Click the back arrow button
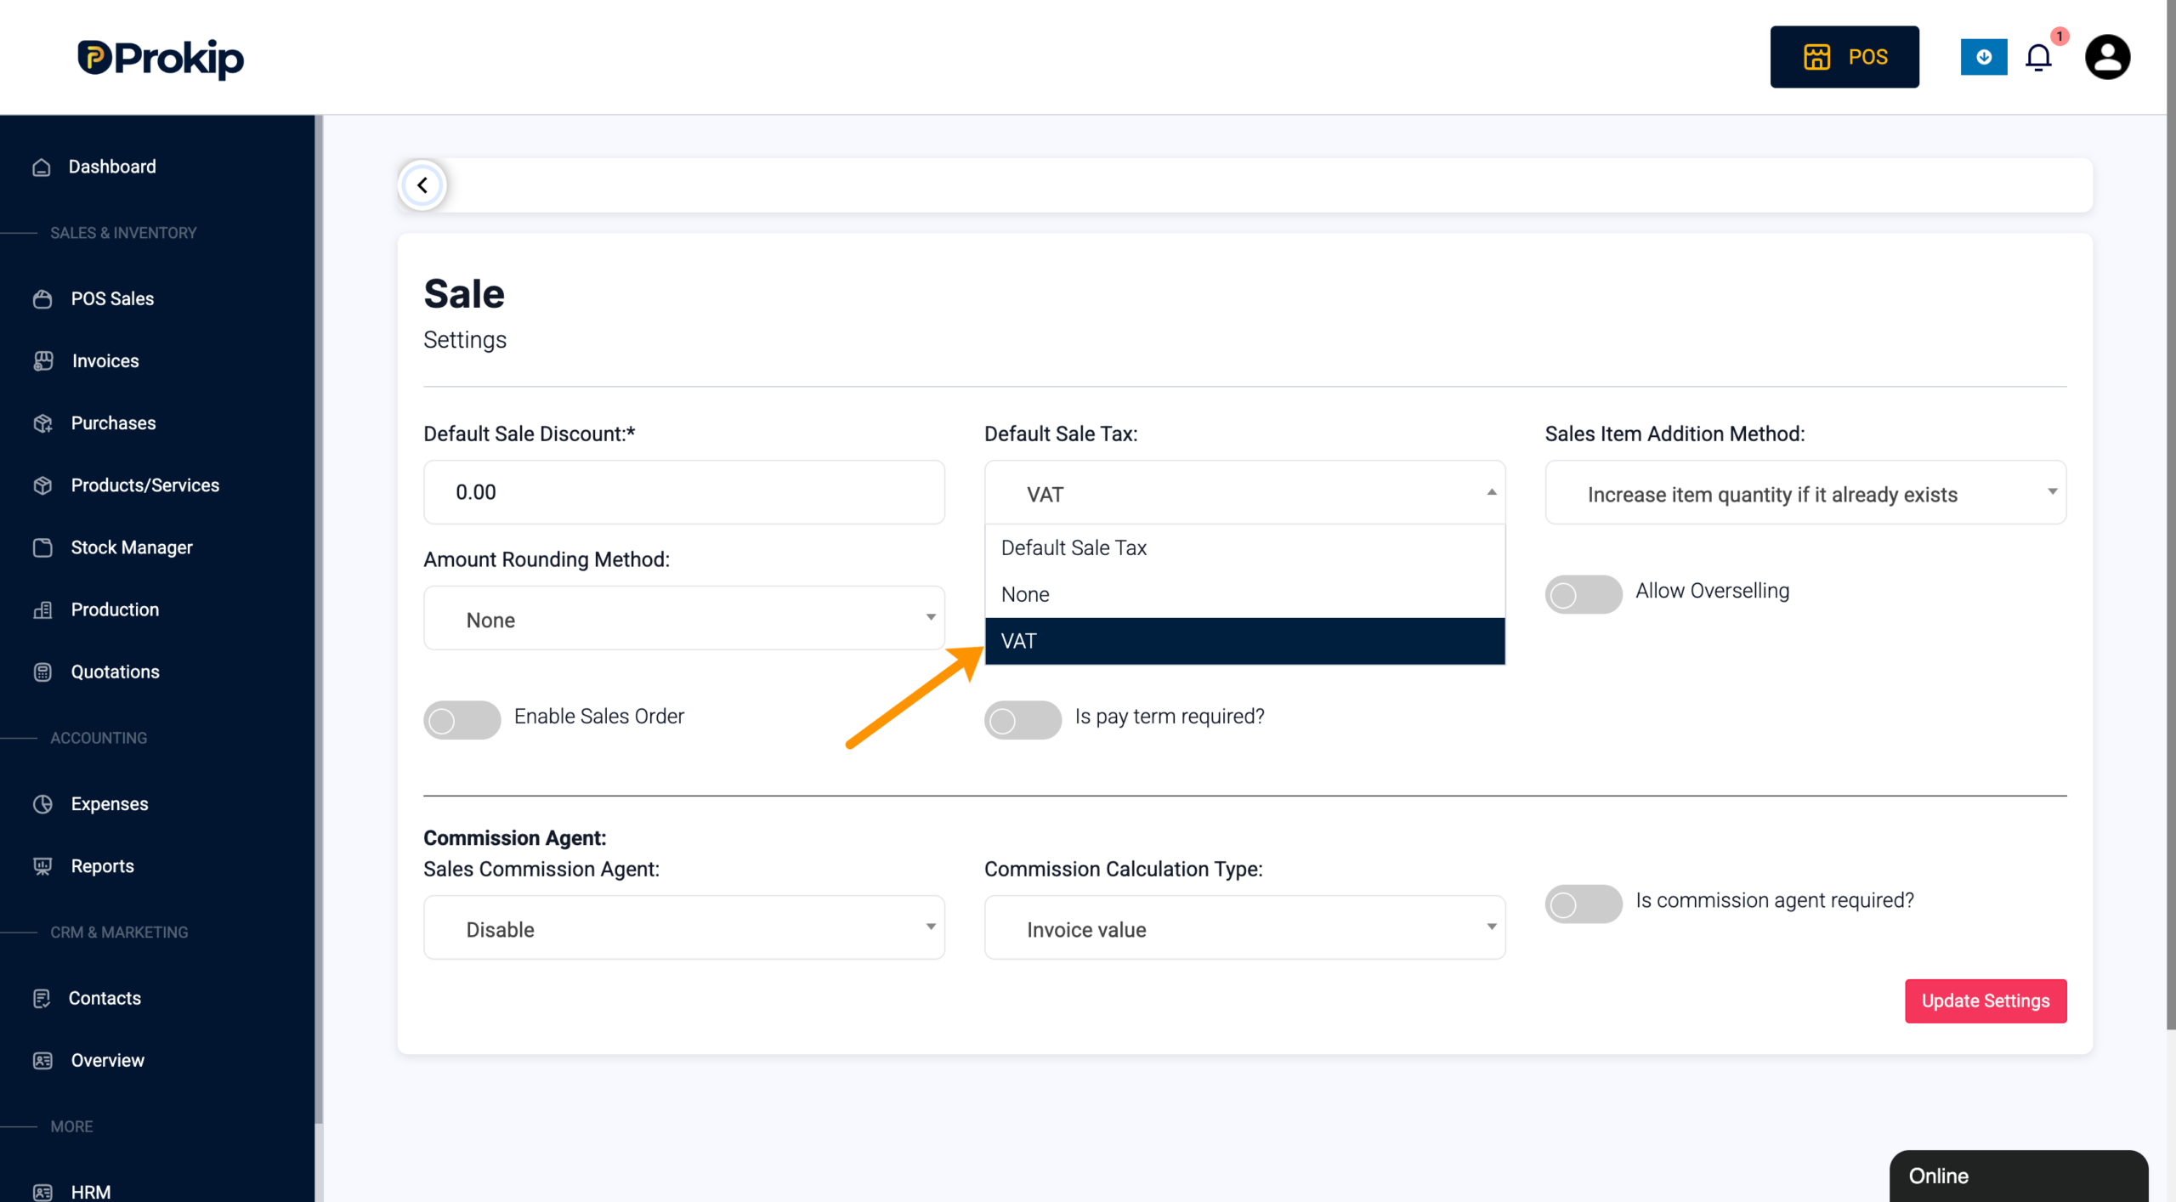 click(x=422, y=184)
